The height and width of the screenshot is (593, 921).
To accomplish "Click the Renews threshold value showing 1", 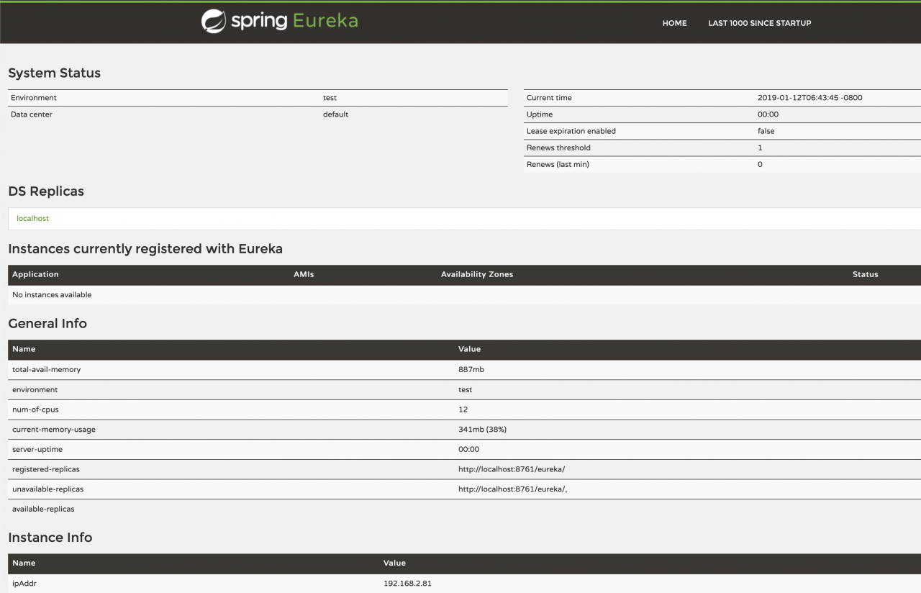I will (x=760, y=148).
